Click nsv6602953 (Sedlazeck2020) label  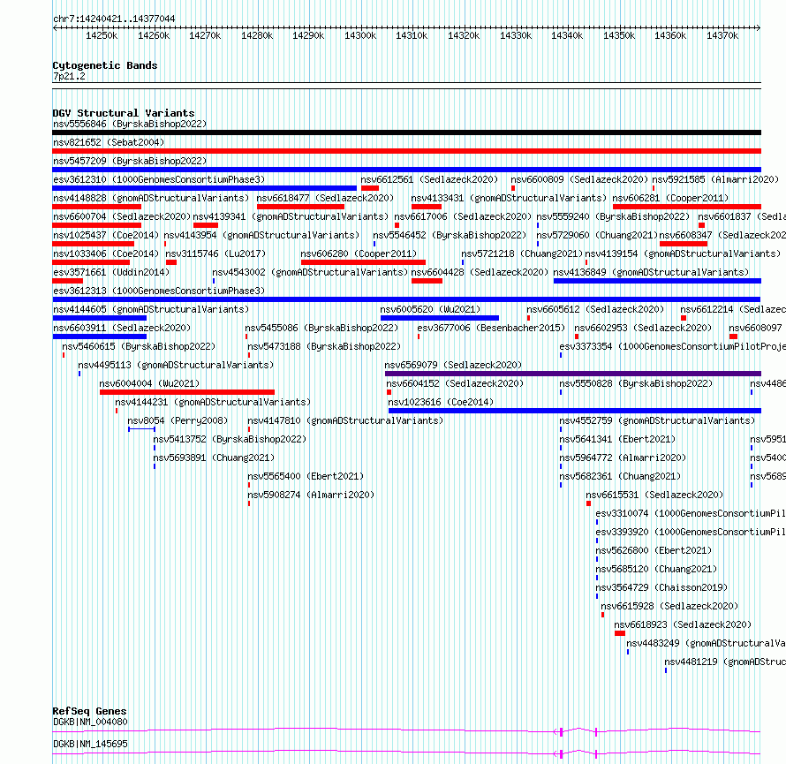[643, 328]
